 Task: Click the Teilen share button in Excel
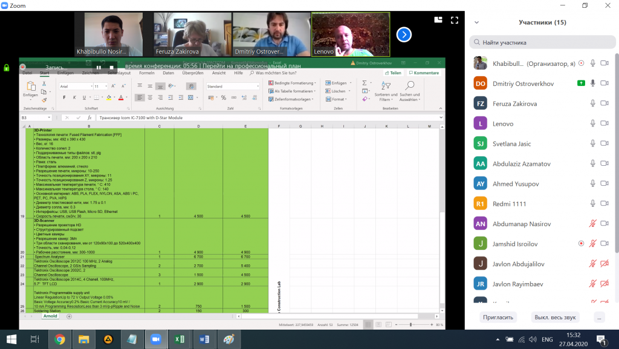[393, 73]
